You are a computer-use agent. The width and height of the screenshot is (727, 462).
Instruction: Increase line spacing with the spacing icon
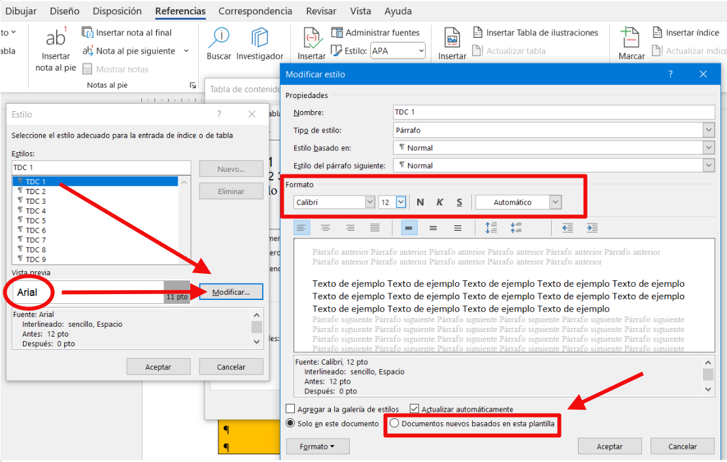tap(491, 227)
